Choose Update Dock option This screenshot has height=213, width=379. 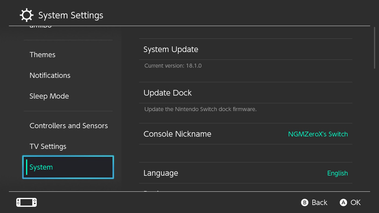click(x=245, y=93)
